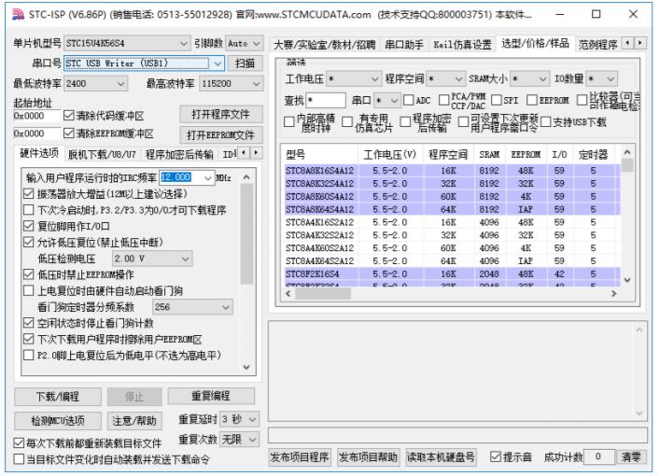Screen dimensions: 659x476
Task: Click 发布项目程序 button
Action: 300,457
